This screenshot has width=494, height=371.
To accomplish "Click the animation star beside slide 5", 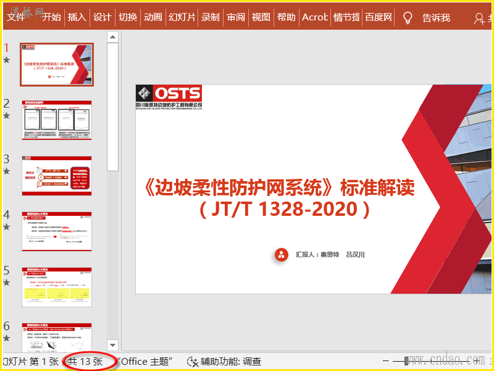I will [x=7, y=283].
